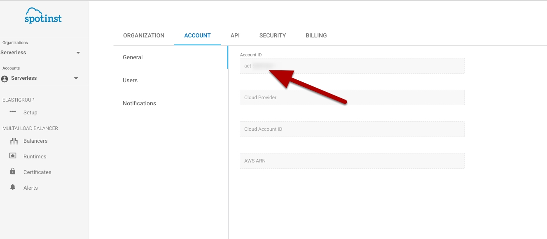This screenshot has width=547, height=239.
Task: Select Users in account settings list
Action: pos(130,80)
